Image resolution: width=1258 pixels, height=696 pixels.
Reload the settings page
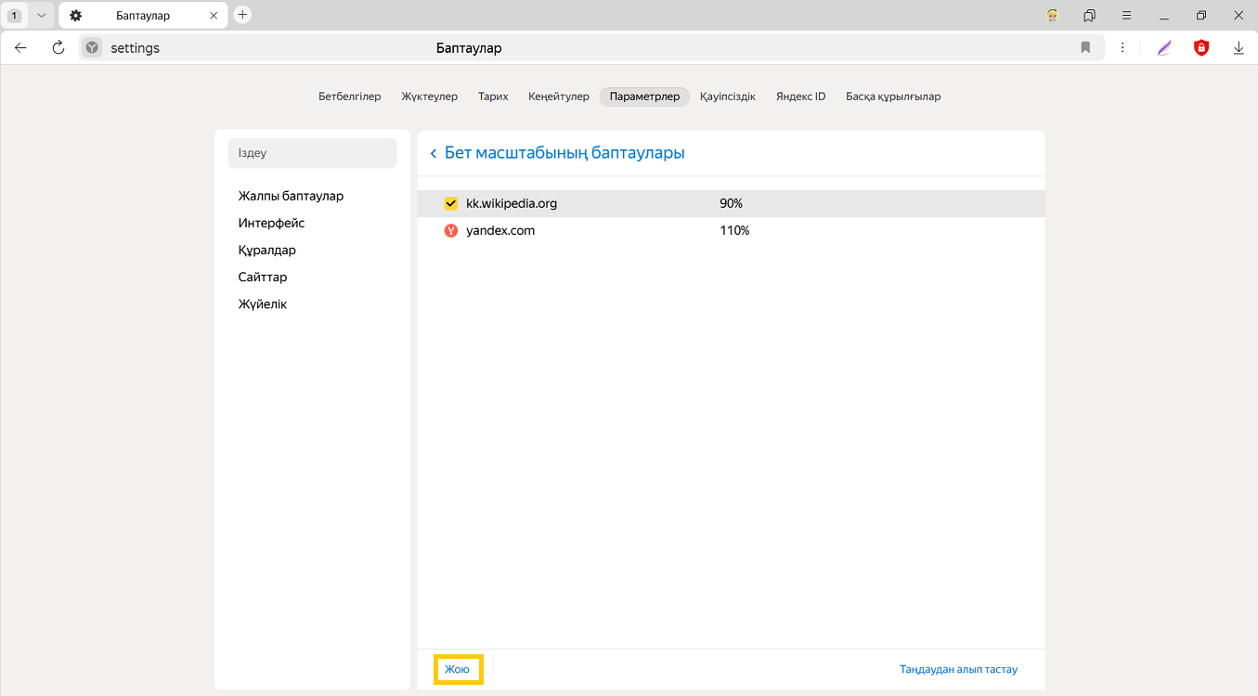58,48
